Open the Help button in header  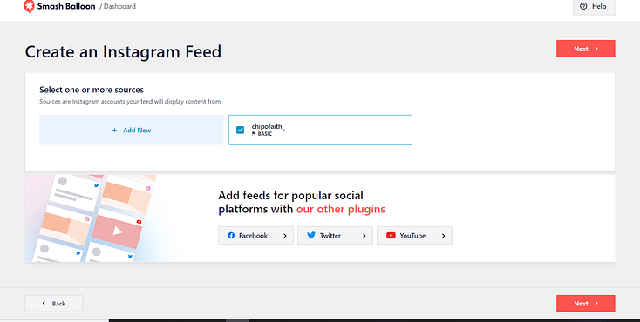pyautogui.click(x=595, y=6)
